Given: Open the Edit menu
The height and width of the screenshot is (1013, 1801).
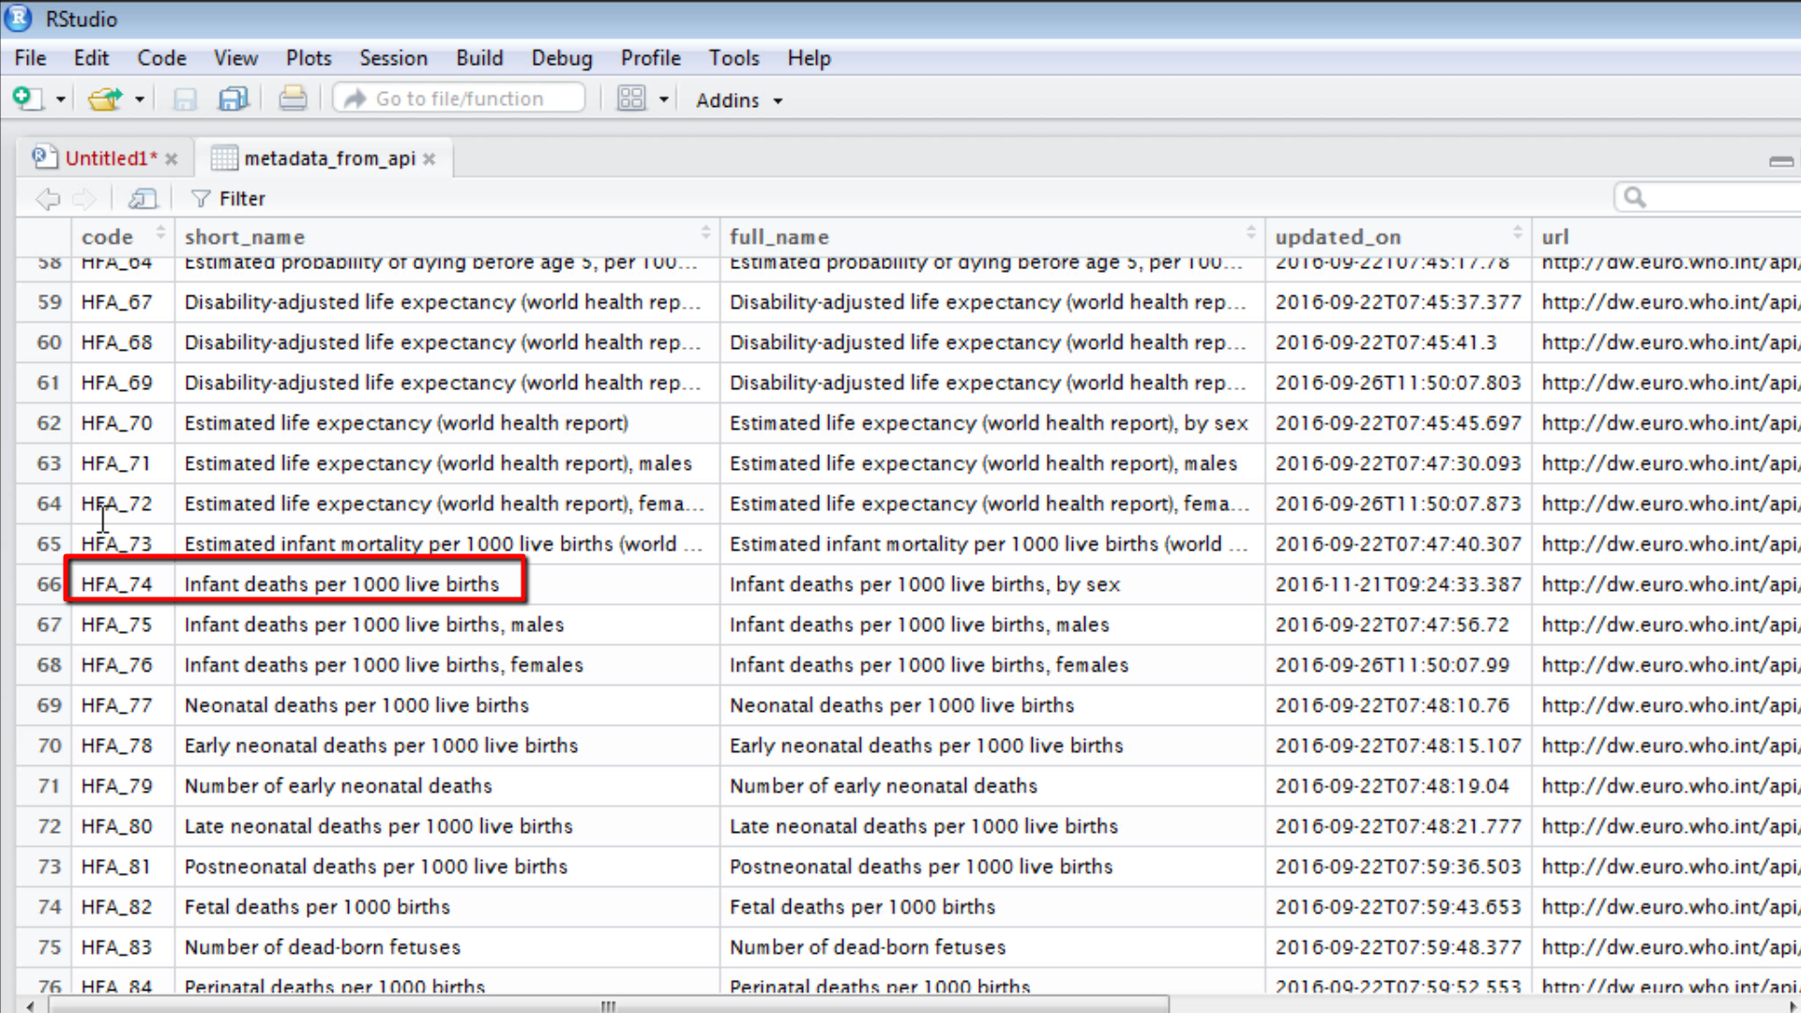Looking at the screenshot, I should pyautogui.click(x=91, y=58).
